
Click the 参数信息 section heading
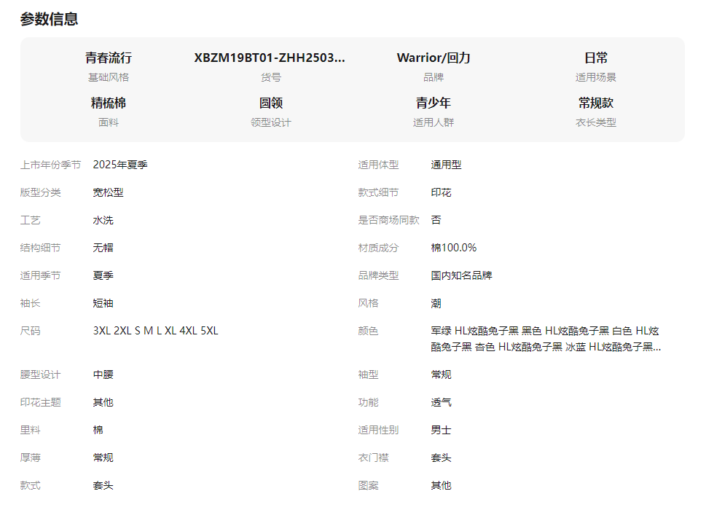tap(49, 20)
